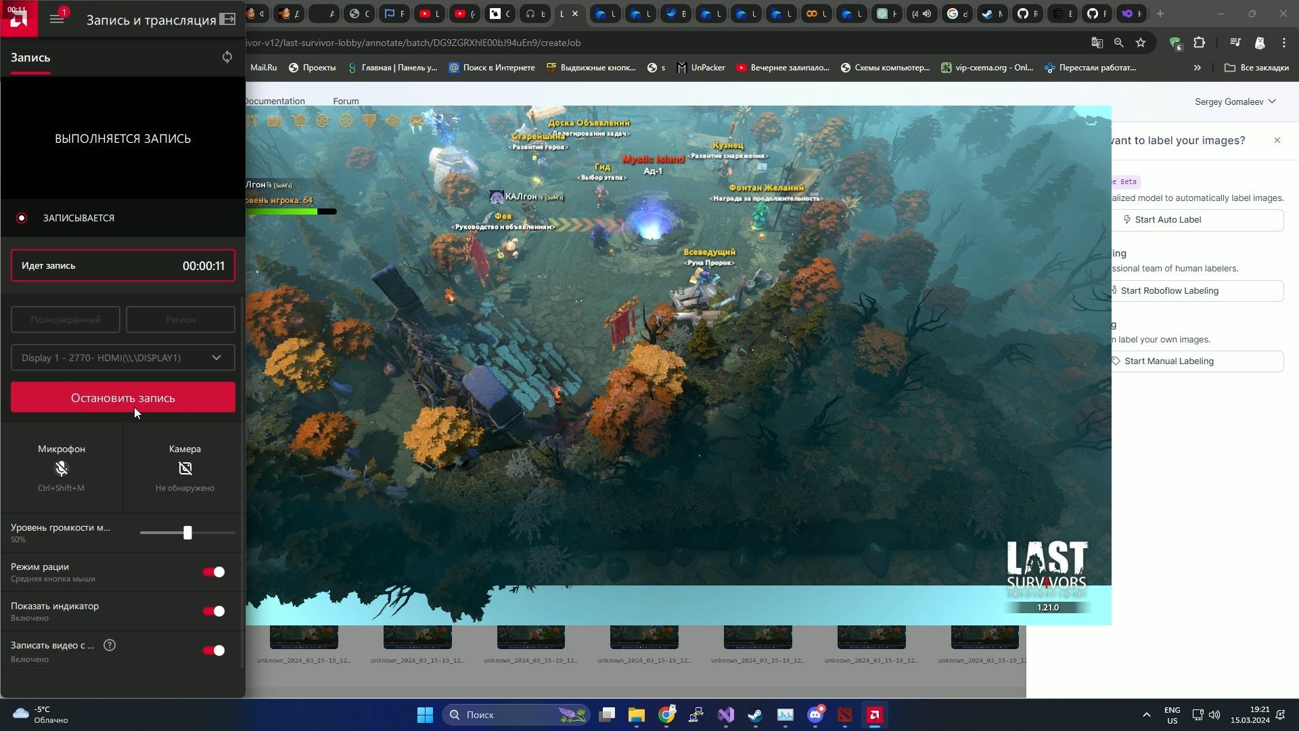Open the Chrome extensions puzzle icon
The image size is (1299, 731).
point(1199,43)
